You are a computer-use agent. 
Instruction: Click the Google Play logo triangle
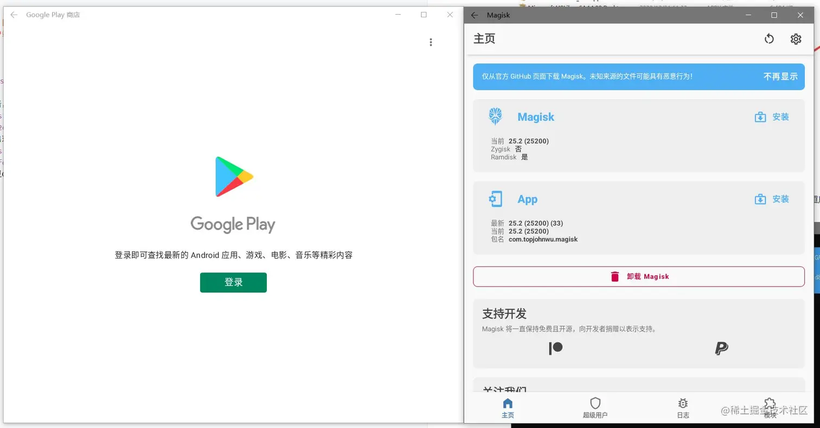pyautogui.click(x=234, y=177)
